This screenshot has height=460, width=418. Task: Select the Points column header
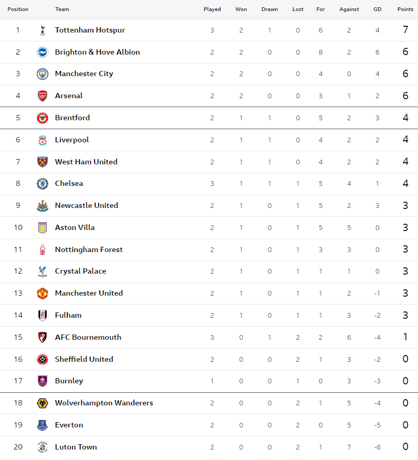point(405,9)
